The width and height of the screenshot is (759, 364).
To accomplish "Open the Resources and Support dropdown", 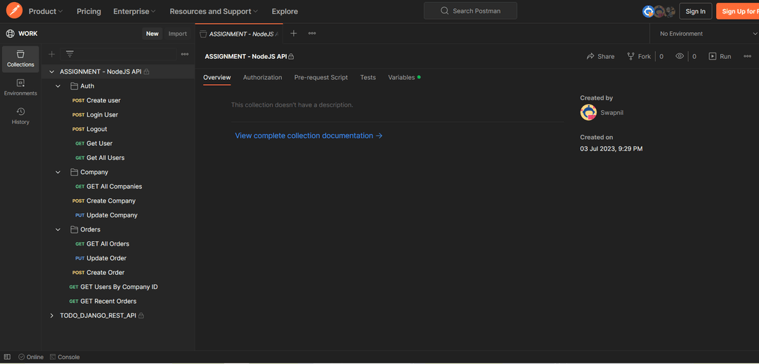I will pos(214,11).
